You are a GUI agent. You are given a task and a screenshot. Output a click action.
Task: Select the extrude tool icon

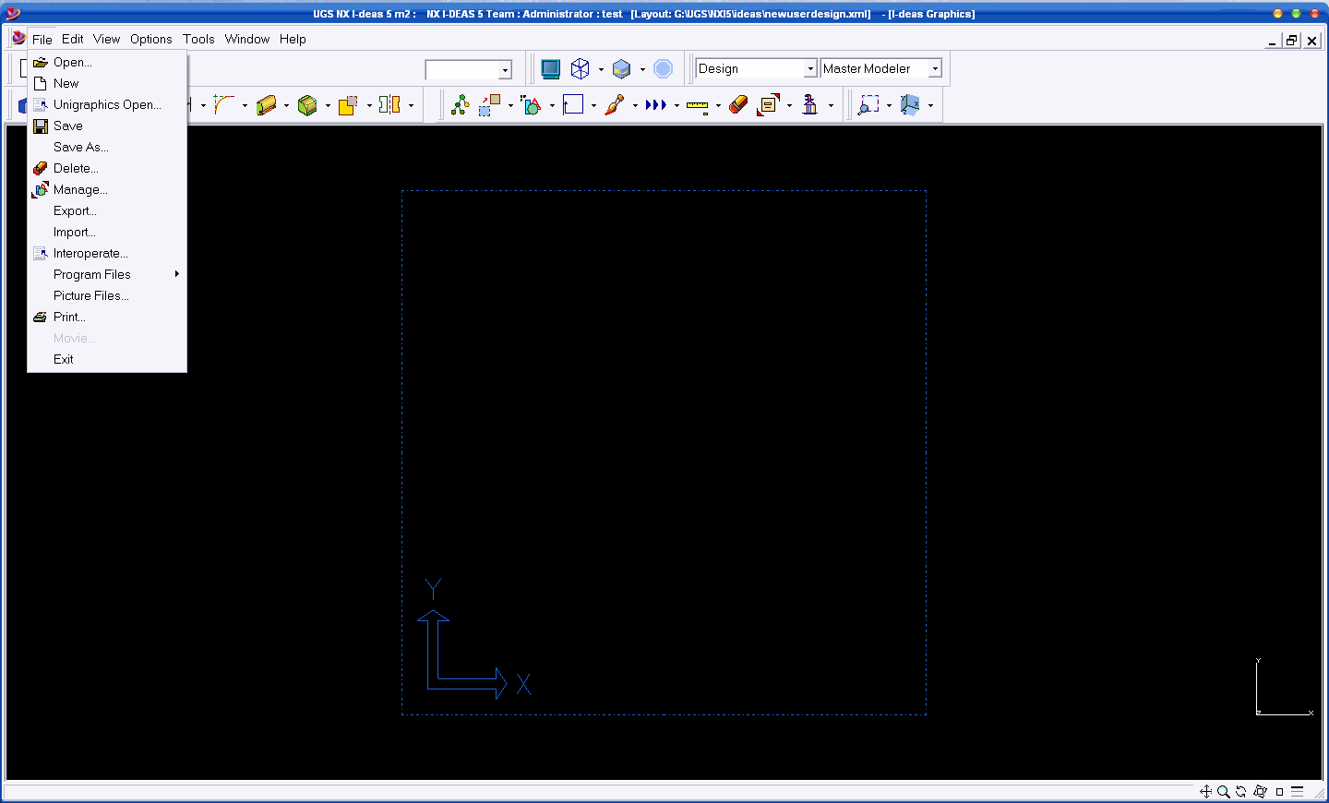coord(266,105)
